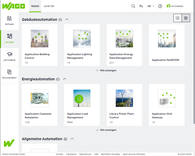Open the Impressum footer link
Viewport: 195px width, 156px height.
click(x=71, y=154)
